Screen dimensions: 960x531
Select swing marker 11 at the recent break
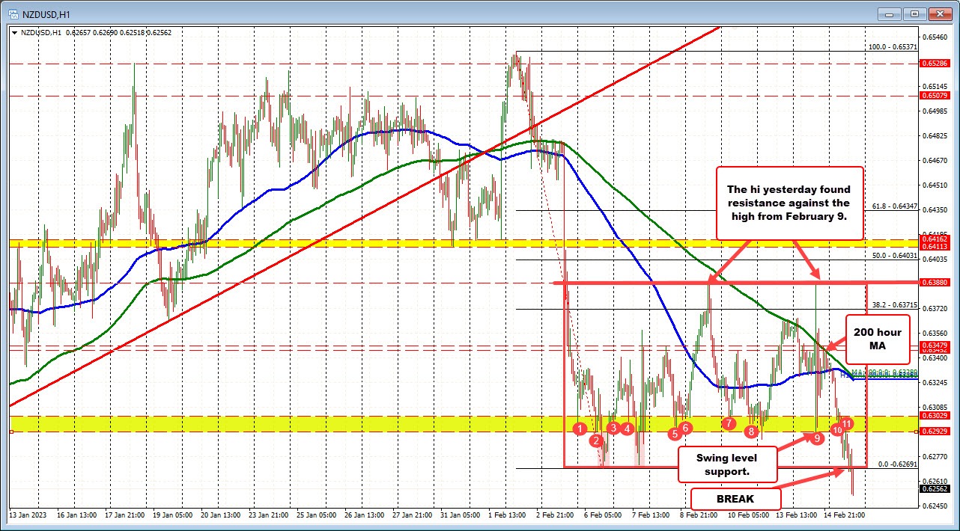[847, 423]
